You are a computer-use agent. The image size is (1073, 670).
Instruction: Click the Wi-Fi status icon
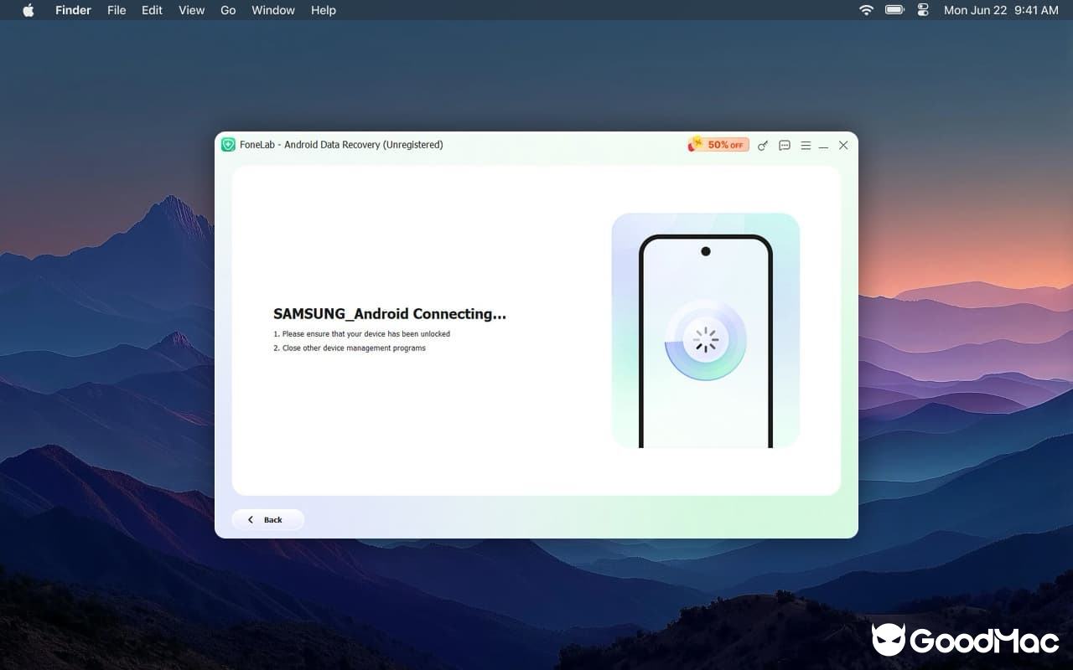click(x=867, y=10)
